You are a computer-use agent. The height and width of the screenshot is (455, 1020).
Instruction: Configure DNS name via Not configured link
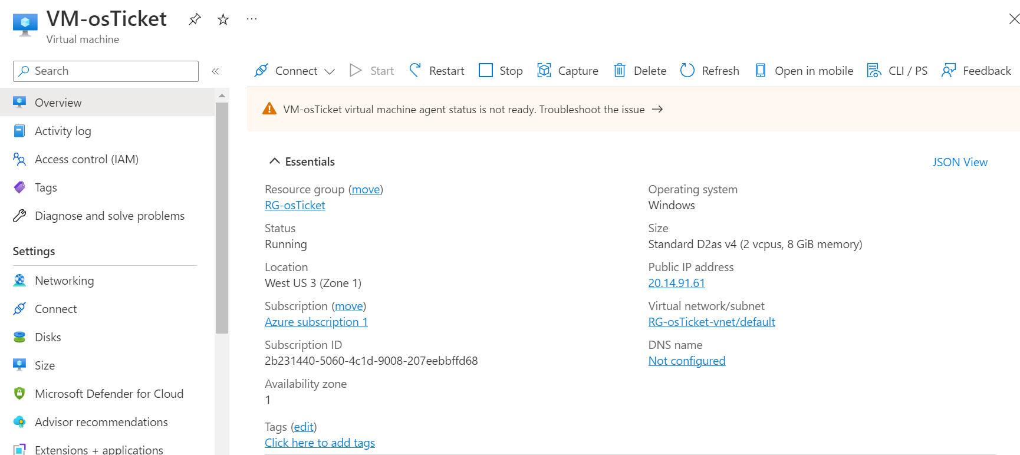click(687, 361)
